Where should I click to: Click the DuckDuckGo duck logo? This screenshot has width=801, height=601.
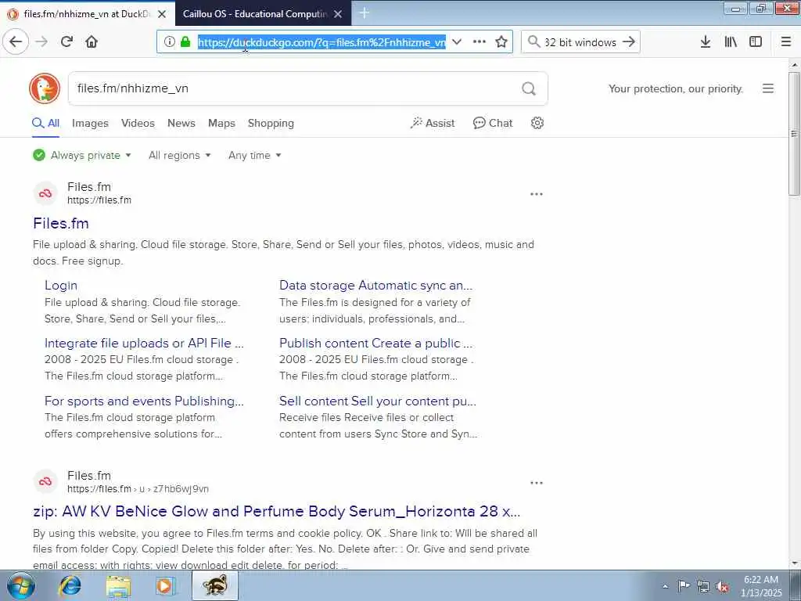[45, 88]
